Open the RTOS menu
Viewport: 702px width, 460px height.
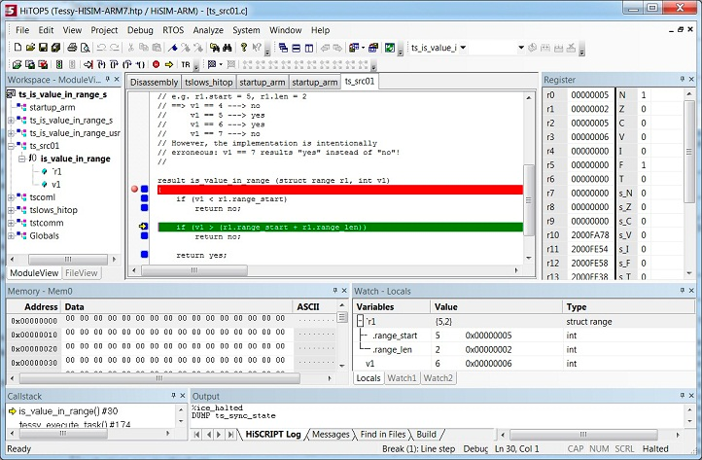pos(173,30)
